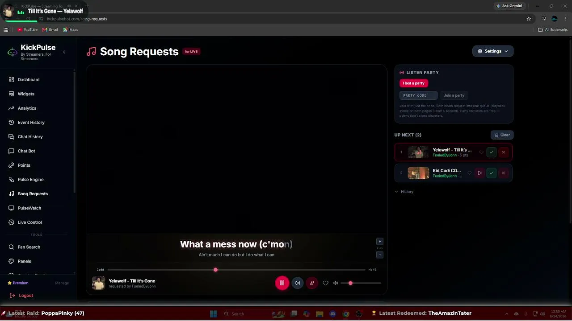The width and height of the screenshot is (572, 321).
Task: Click the song progress bar handle
Action: 215,270
